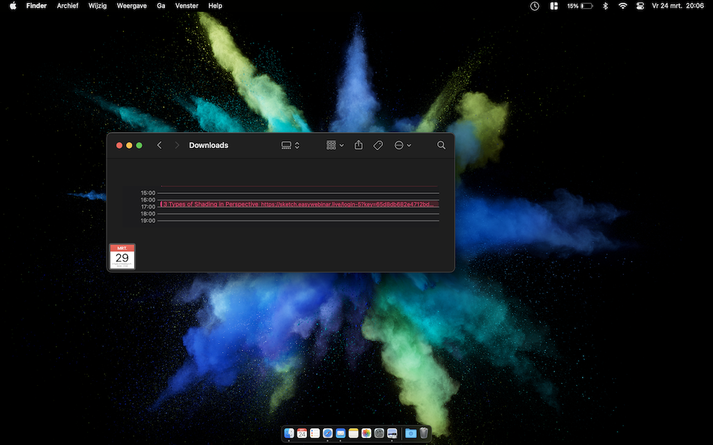
Task: Open Safari from the Dock
Action: coord(327,433)
